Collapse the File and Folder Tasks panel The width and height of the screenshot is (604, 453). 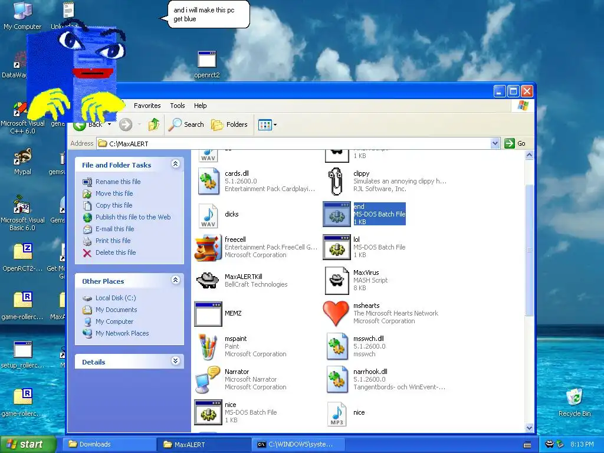pyautogui.click(x=175, y=164)
